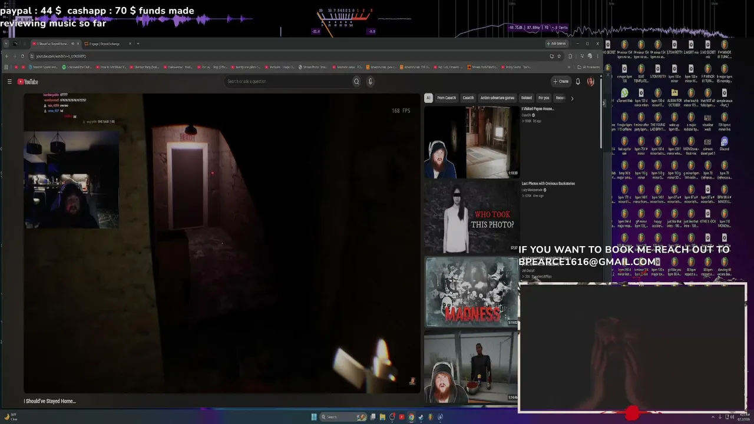Viewport: 754px width, 424px height.
Task: Click the YouTube Create button
Action: point(561,82)
